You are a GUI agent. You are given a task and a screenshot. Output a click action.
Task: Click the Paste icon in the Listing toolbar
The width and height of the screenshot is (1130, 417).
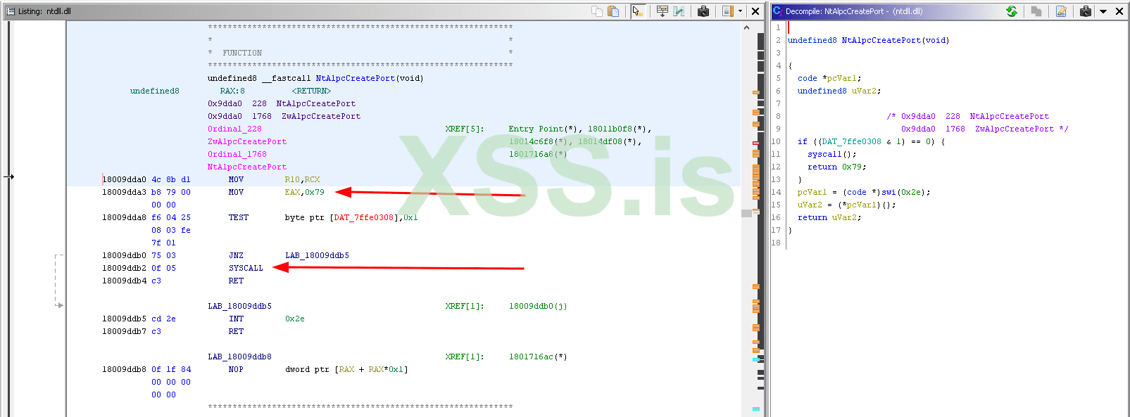613,11
